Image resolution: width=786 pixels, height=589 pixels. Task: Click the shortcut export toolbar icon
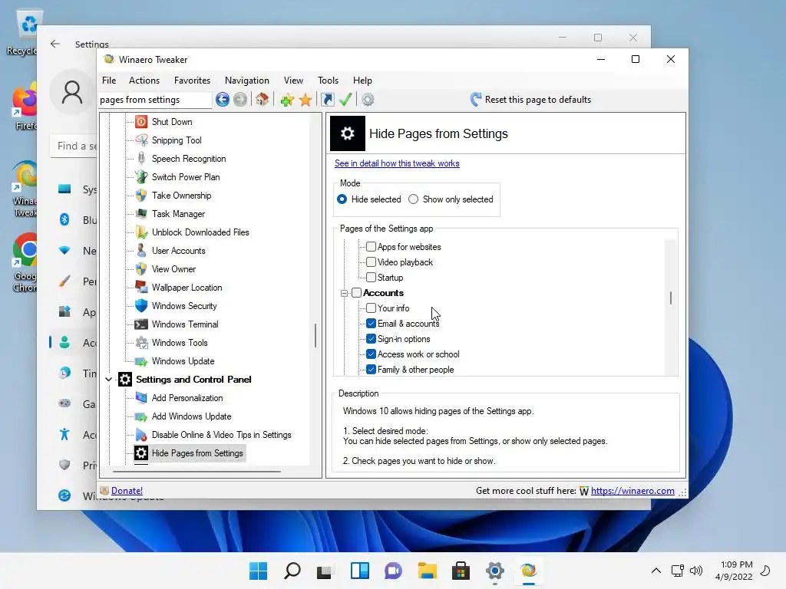327,100
